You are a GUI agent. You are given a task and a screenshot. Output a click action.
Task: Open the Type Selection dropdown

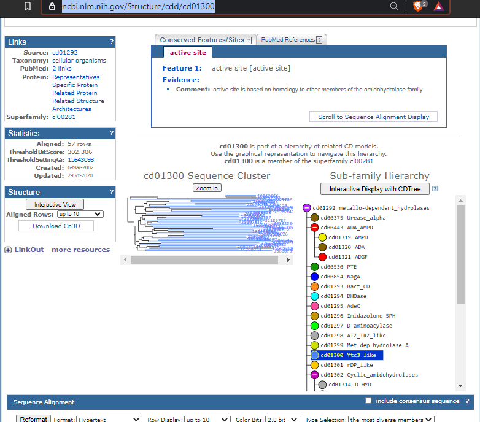point(391,420)
